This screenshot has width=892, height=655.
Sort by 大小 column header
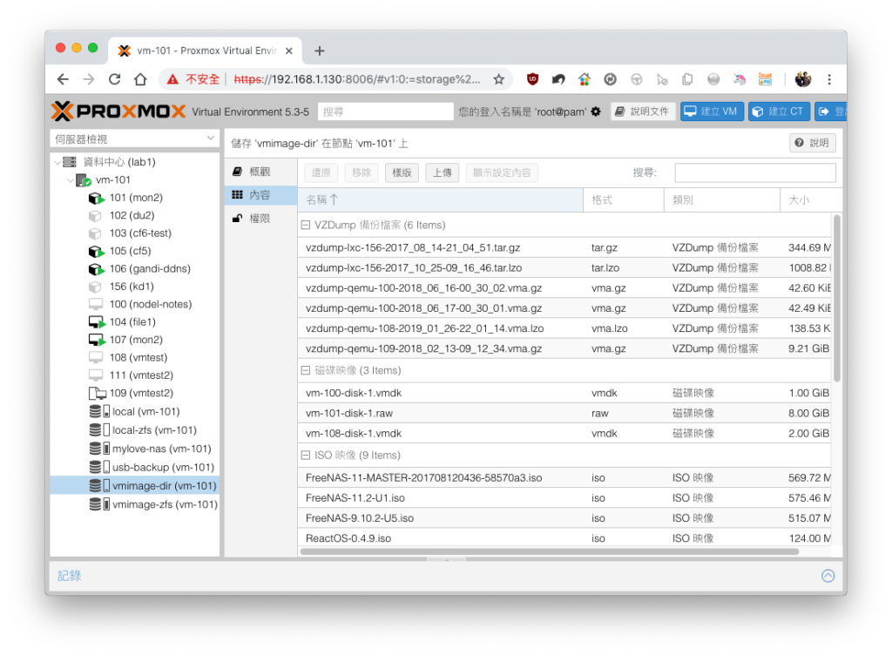811,199
